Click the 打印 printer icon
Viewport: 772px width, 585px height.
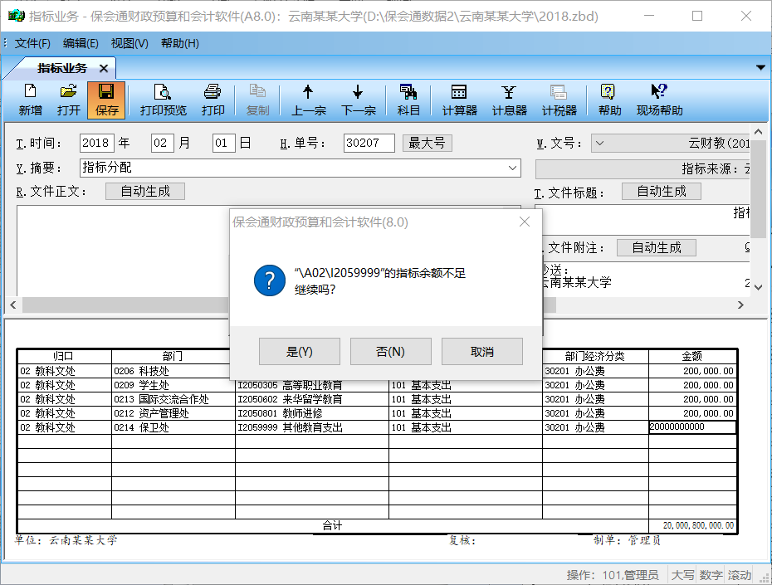[x=213, y=100]
